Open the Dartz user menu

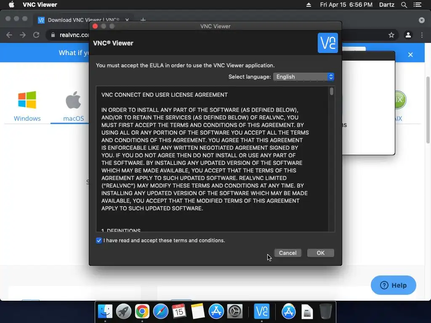click(386, 5)
